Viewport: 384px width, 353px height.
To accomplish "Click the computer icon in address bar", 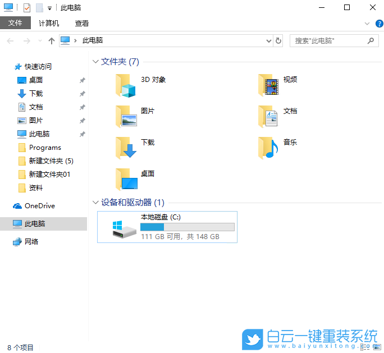I will (65, 40).
